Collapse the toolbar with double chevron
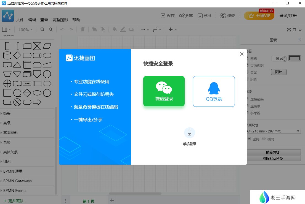The height and width of the screenshot is (204, 305). pyautogui.click(x=300, y=30)
